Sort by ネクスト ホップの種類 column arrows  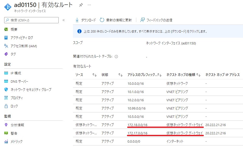pyautogui.click(x=198, y=75)
